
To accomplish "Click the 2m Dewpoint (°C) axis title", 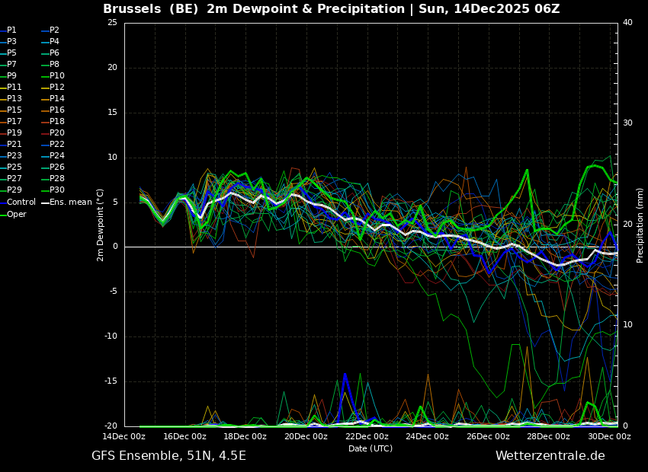I will pyautogui.click(x=100, y=225).
